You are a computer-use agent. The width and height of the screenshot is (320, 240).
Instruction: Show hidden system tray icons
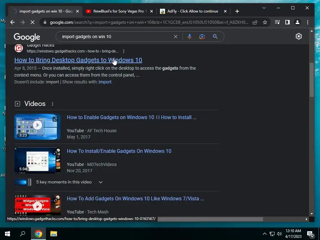(x=264, y=234)
